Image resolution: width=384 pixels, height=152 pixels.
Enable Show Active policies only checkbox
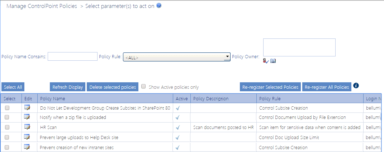pyautogui.click(x=143, y=87)
